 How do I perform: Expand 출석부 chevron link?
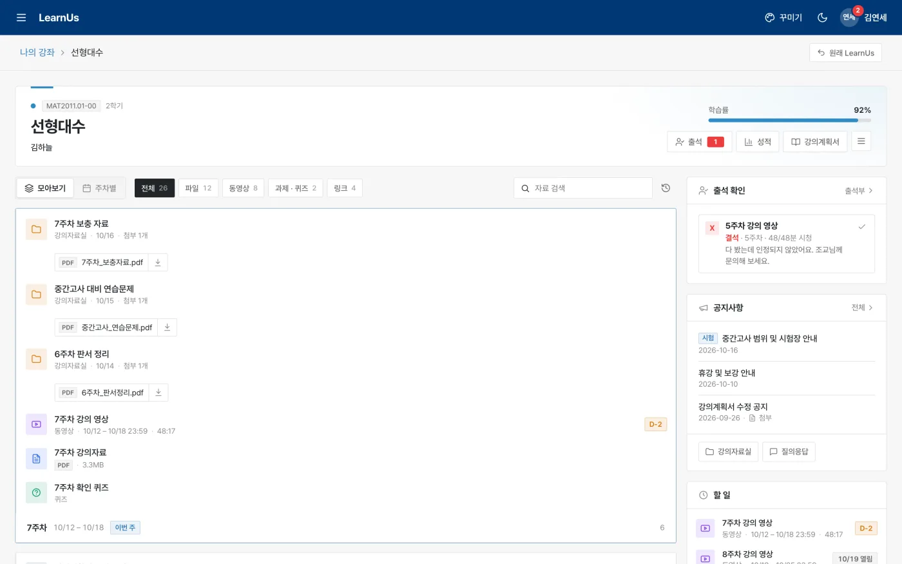click(859, 191)
